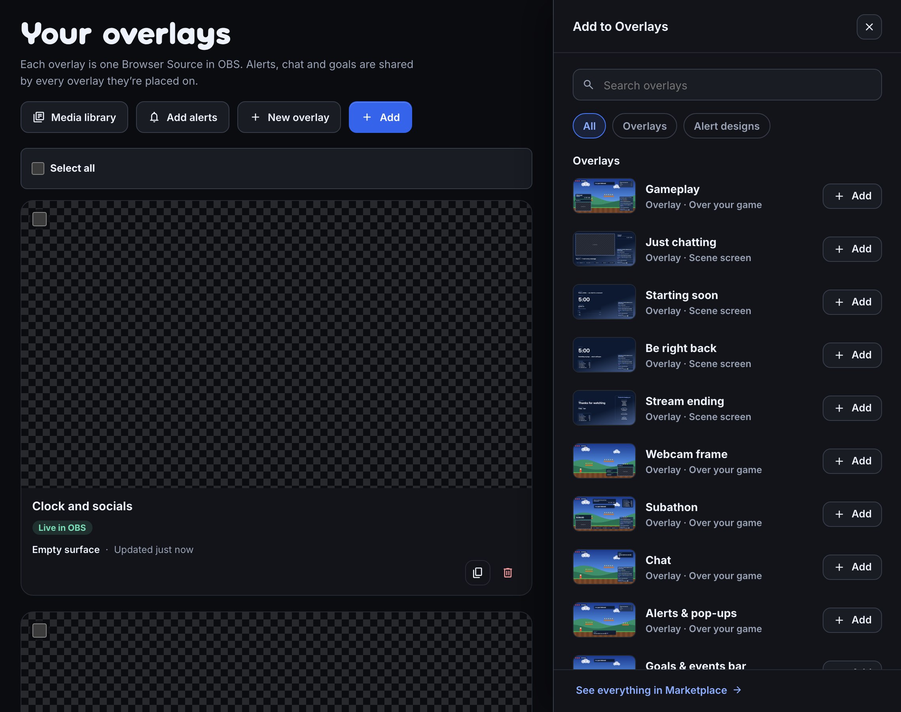This screenshot has height=712, width=901.
Task: Click the search magnifier icon
Action: 588,85
